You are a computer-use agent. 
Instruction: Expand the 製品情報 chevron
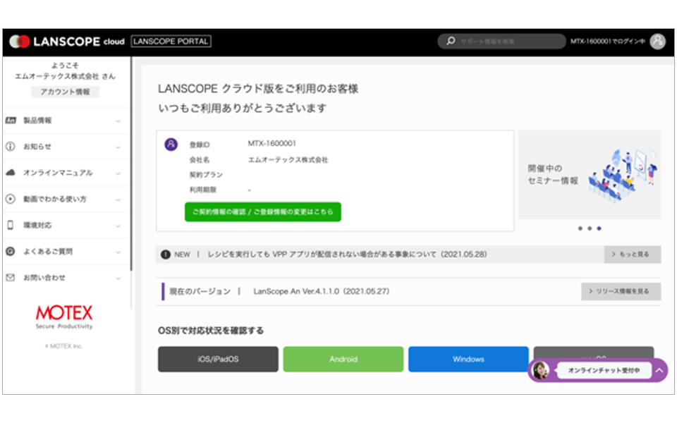pyautogui.click(x=118, y=121)
